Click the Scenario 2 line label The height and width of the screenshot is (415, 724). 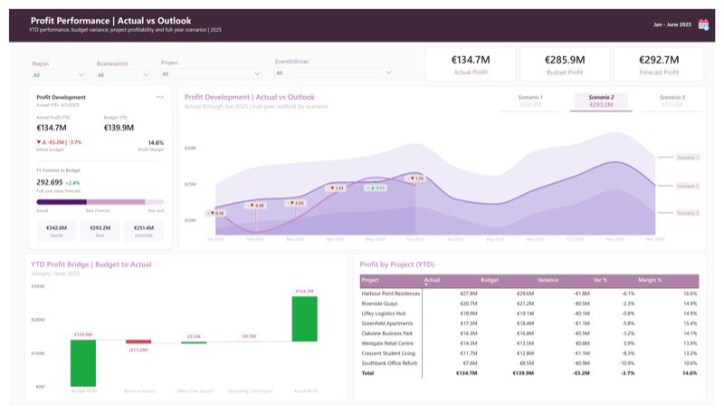[x=688, y=186]
